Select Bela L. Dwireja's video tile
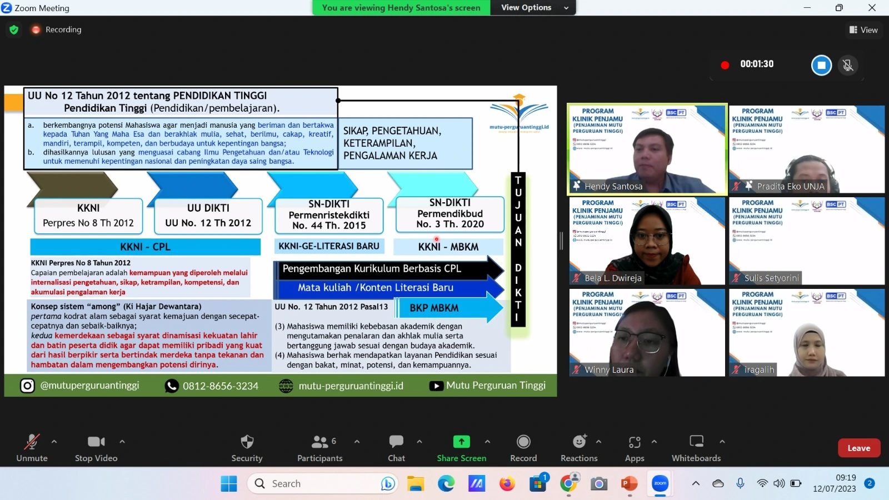 click(x=647, y=241)
